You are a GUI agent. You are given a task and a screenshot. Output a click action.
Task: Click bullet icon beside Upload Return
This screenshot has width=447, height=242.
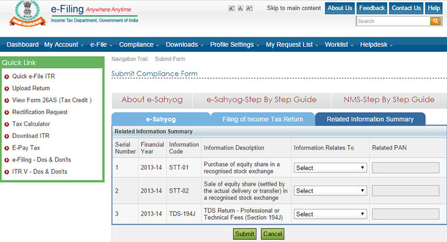(6, 88)
